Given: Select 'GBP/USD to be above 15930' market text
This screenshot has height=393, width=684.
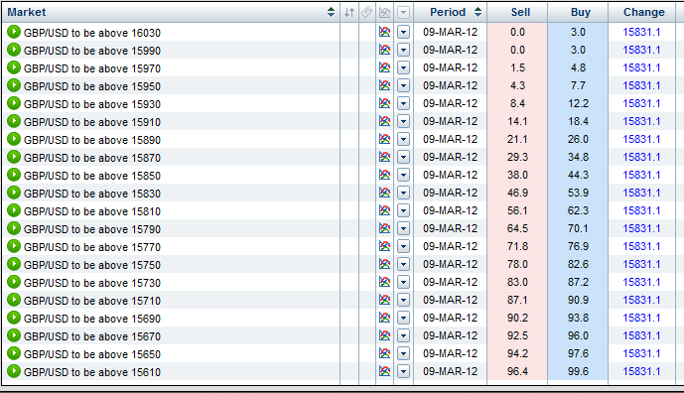Looking at the screenshot, I should tap(92, 104).
